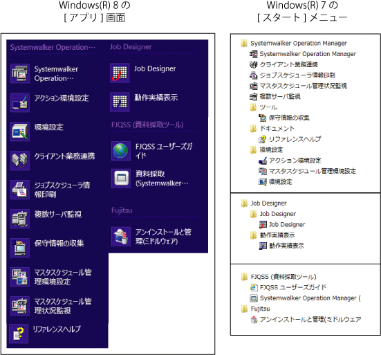This screenshot has width=381, height=355.
Task: Select Job Designer group header in Apps screen
Action: coord(131,46)
